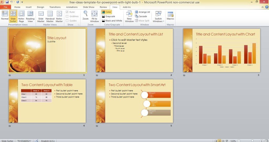The height and width of the screenshot is (142, 269).
Task: Switch to the Slide Show tab
Action: [89, 7]
